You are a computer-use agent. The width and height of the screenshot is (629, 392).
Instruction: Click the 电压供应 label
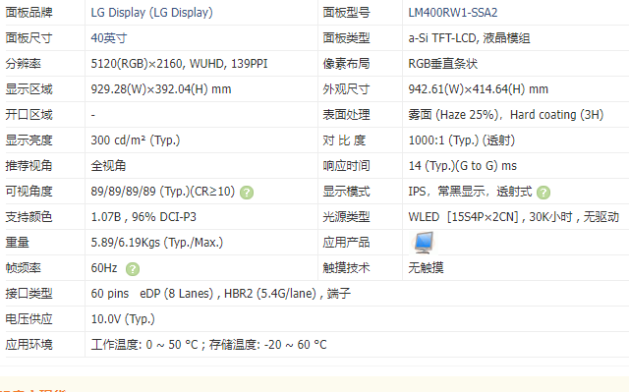click(x=29, y=319)
